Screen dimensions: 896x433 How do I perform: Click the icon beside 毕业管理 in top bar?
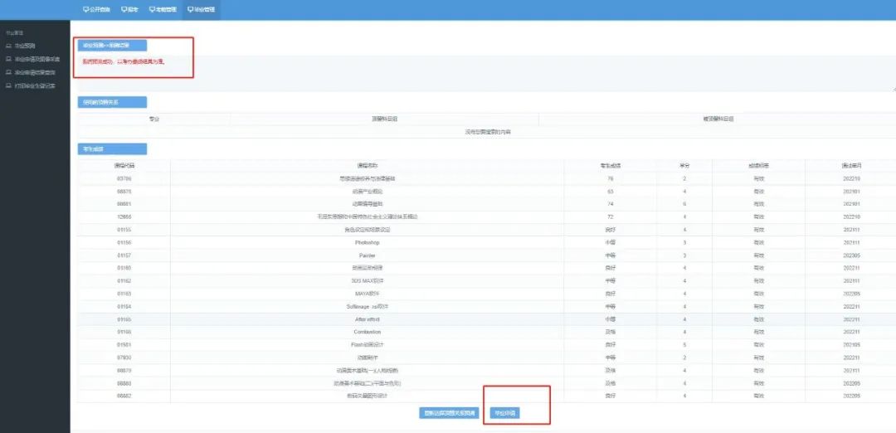click(190, 10)
